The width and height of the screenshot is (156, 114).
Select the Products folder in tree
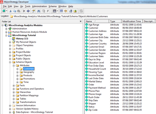coord(28,75)
